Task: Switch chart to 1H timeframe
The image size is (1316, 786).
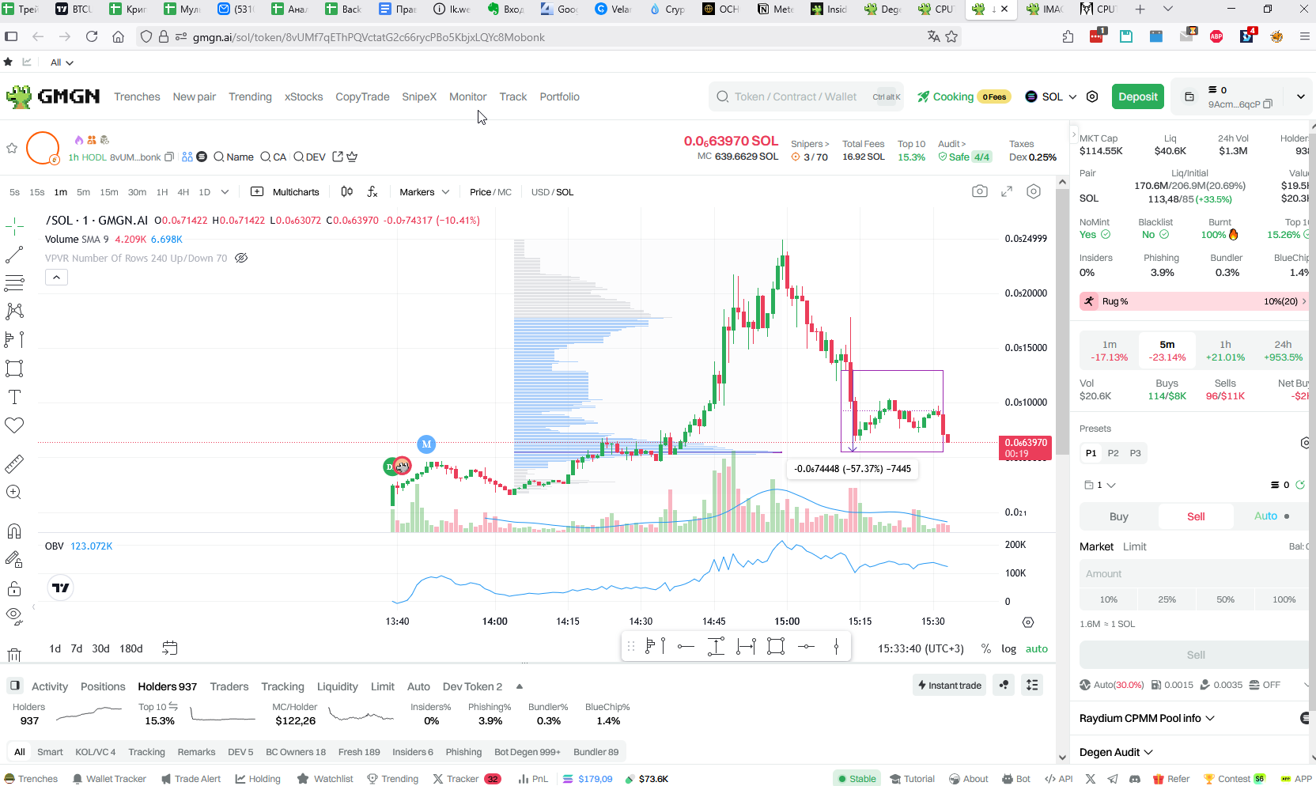Action: point(162,192)
